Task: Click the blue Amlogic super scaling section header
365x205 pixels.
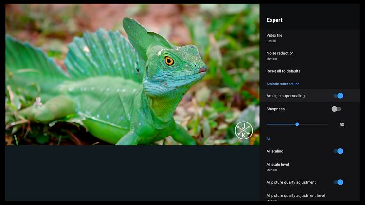Action: pos(283,84)
